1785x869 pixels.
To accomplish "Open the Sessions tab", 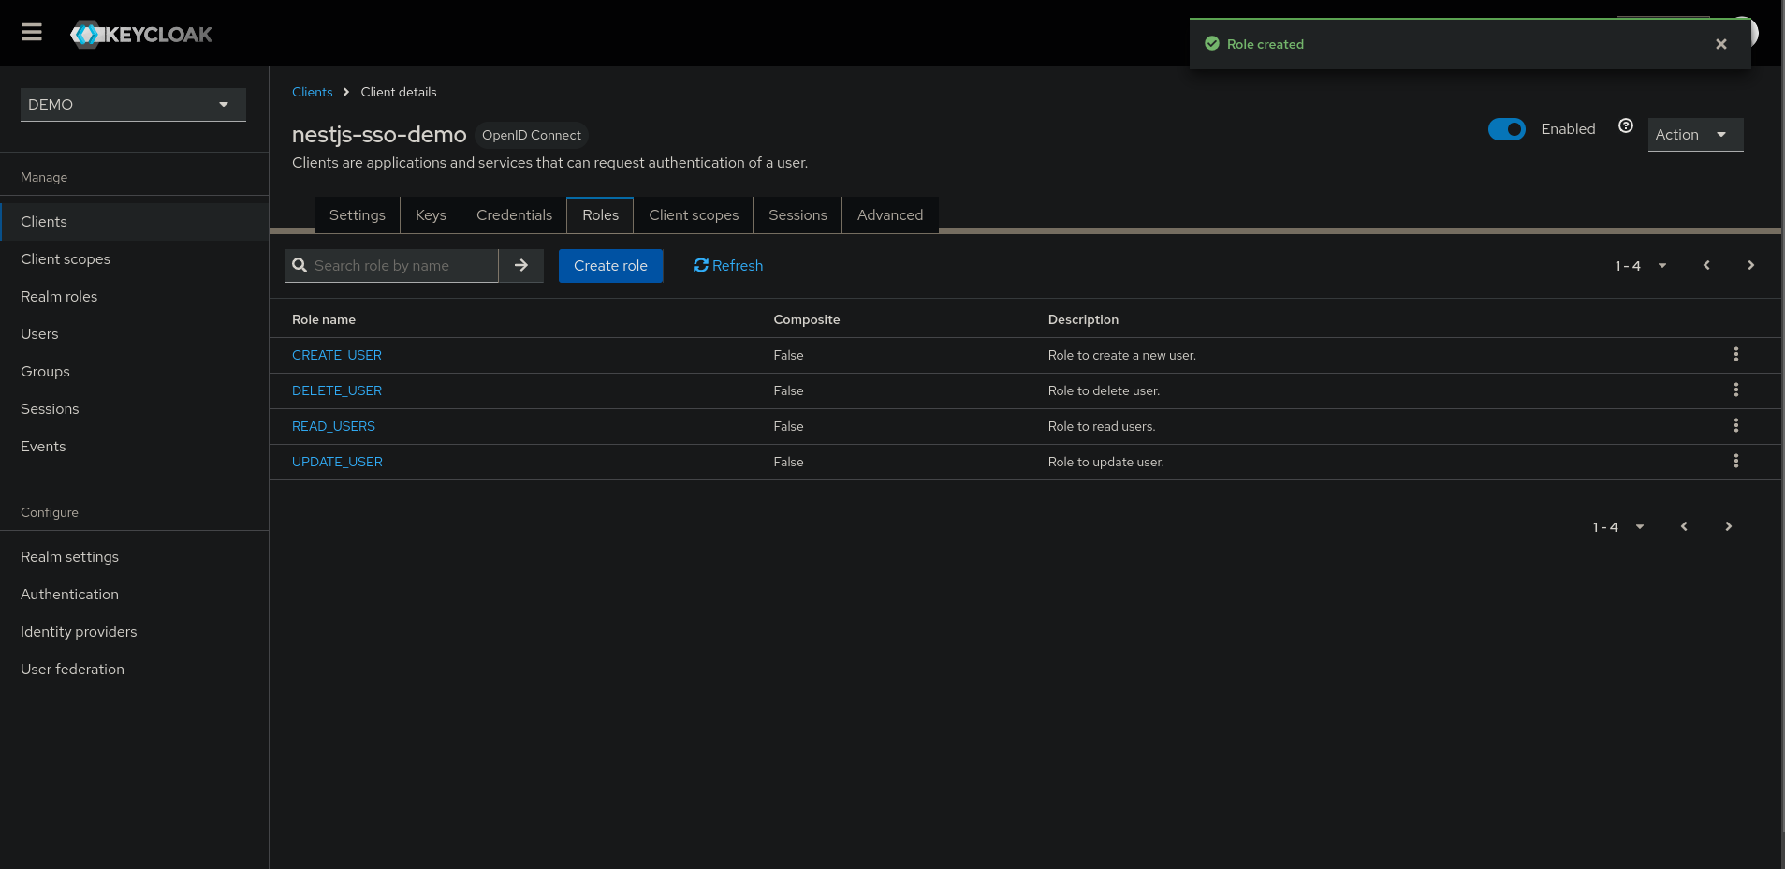I will pos(797,215).
